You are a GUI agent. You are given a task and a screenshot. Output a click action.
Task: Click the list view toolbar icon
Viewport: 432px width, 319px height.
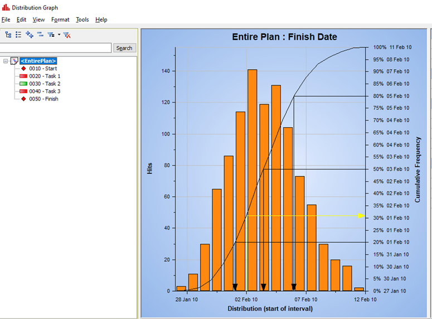point(18,35)
